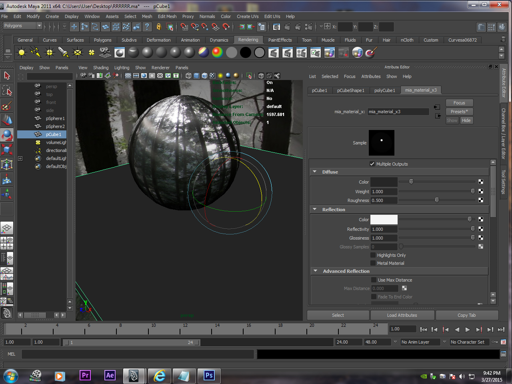Click the Reflection Color swatch
Viewport: 512px width, 384px height.
tap(384, 219)
